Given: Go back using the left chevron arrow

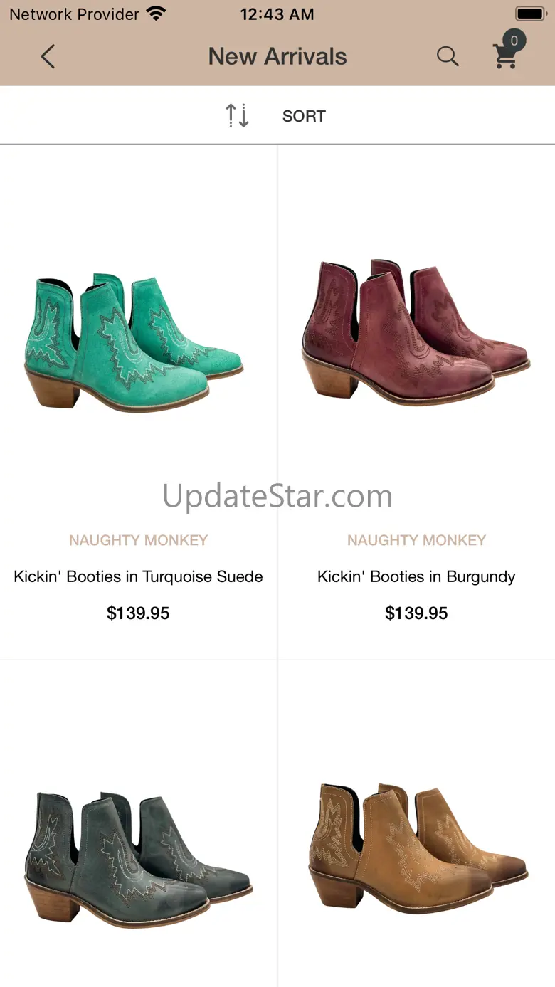Looking at the screenshot, I should [x=48, y=56].
